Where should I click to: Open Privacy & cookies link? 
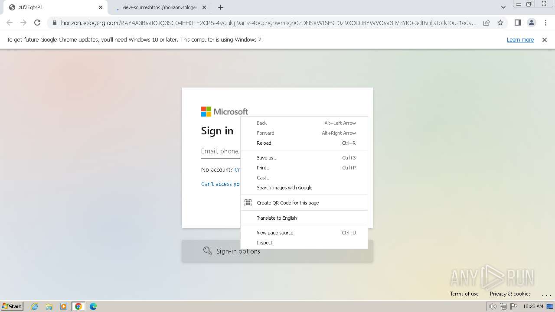tap(510, 294)
